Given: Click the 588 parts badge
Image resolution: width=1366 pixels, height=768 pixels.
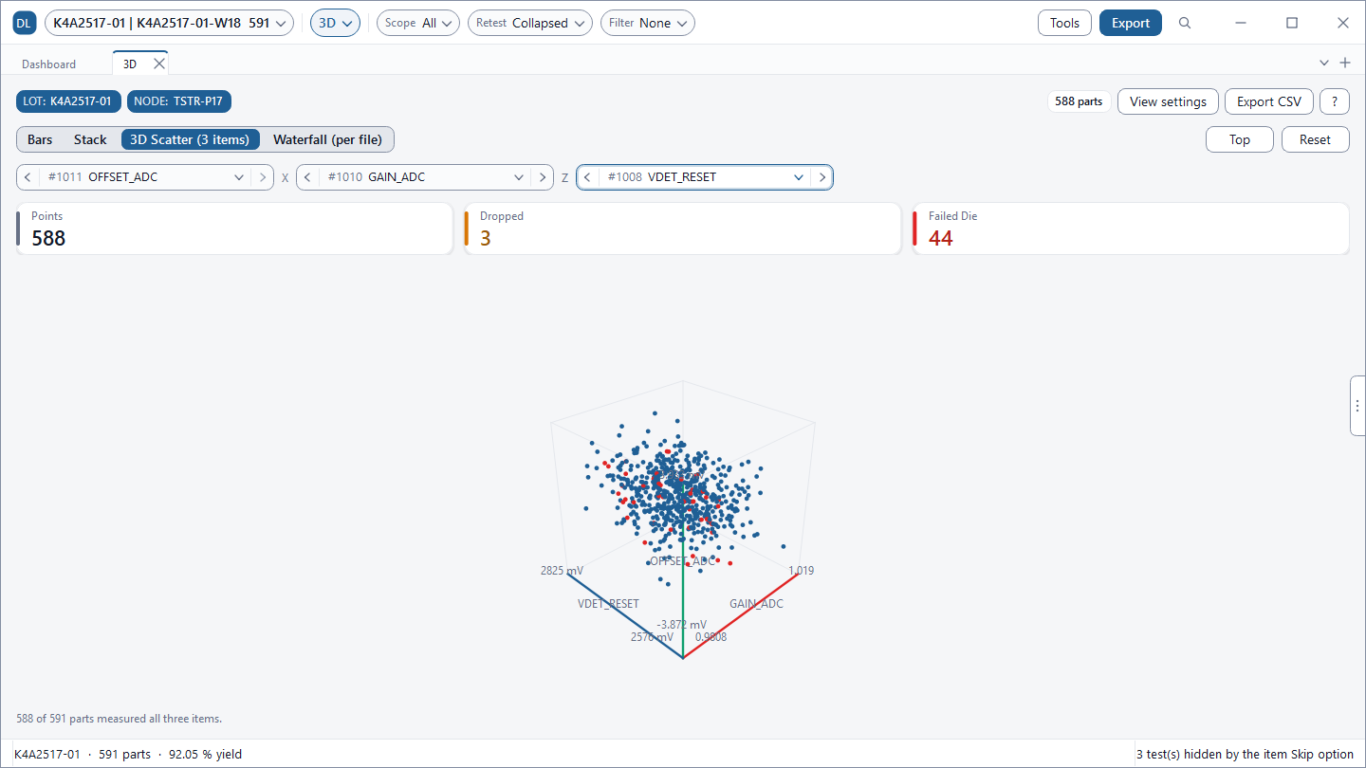Looking at the screenshot, I should coord(1079,101).
